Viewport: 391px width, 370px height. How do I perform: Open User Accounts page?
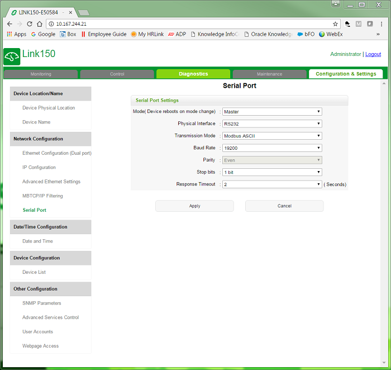coord(37,331)
